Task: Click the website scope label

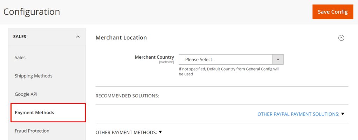Action: click(x=166, y=62)
